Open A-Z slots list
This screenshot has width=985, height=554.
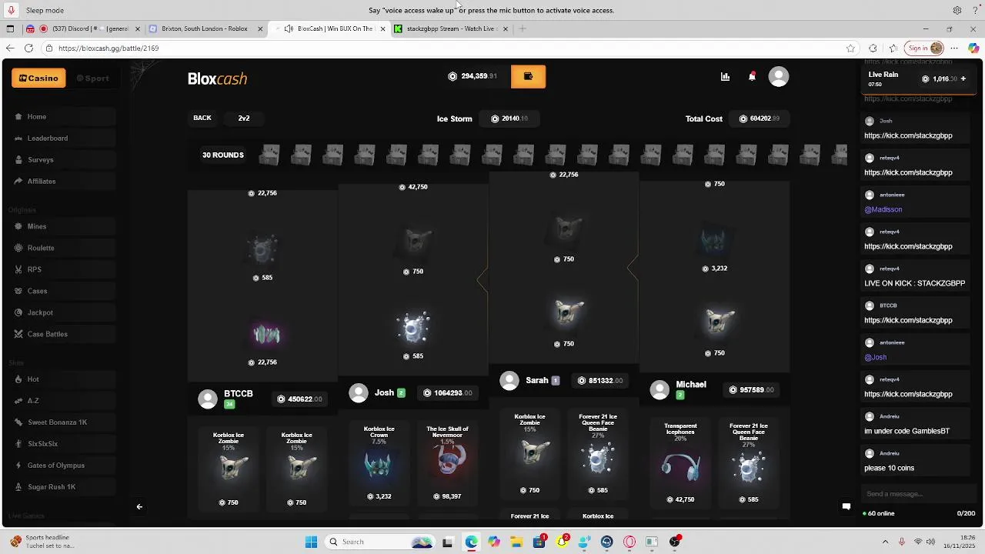[x=63, y=401]
